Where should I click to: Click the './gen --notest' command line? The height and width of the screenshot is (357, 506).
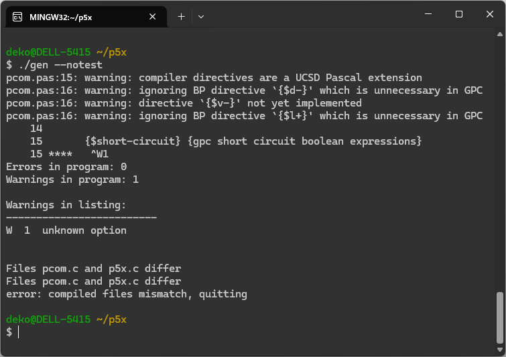(54, 65)
